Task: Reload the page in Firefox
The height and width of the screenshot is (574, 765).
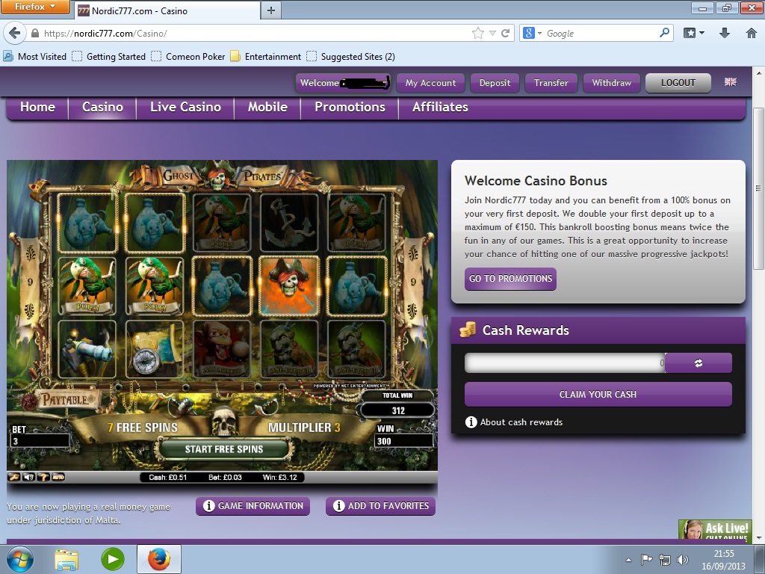Action: click(506, 33)
